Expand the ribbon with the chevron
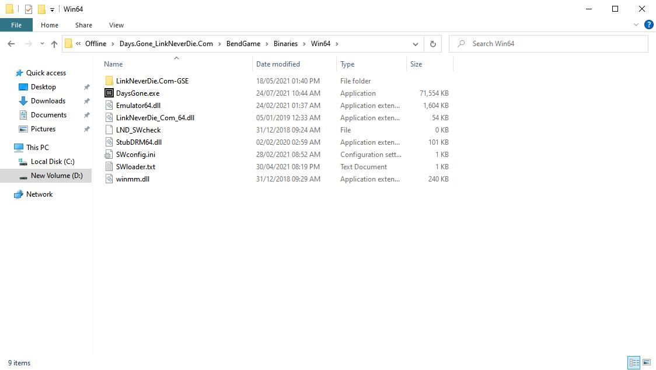Viewport: 656px width, 370px height. pyautogui.click(x=636, y=25)
